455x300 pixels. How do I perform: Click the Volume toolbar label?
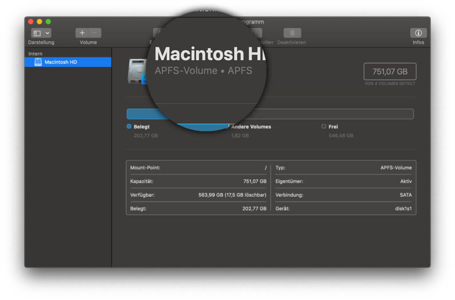pyautogui.click(x=88, y=42)
